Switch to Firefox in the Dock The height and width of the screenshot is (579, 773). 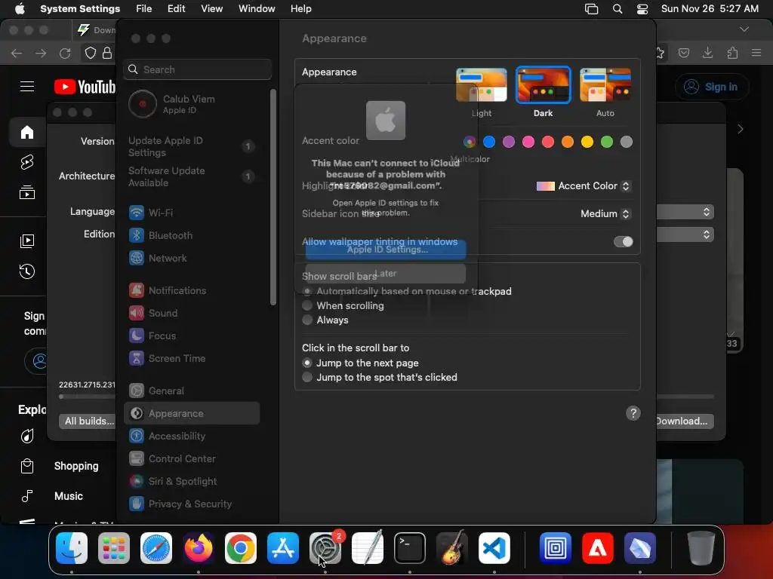(x=199, y=548)
